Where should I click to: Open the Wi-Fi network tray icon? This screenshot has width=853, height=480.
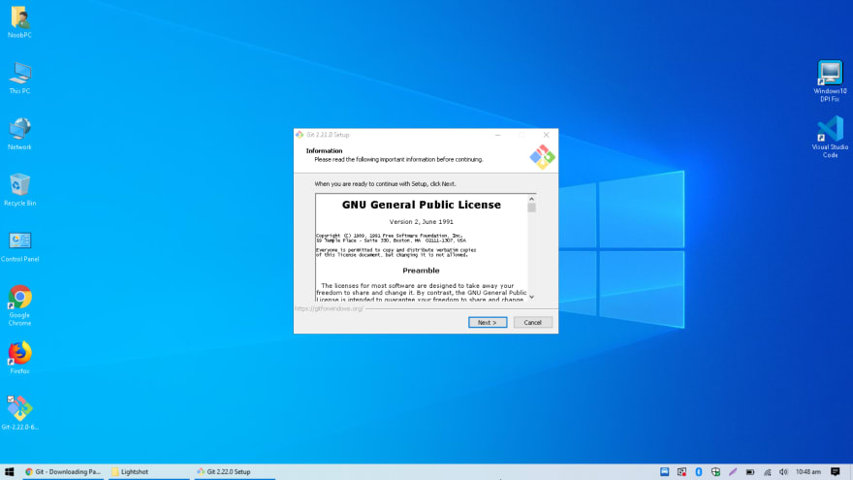[767, 472]
